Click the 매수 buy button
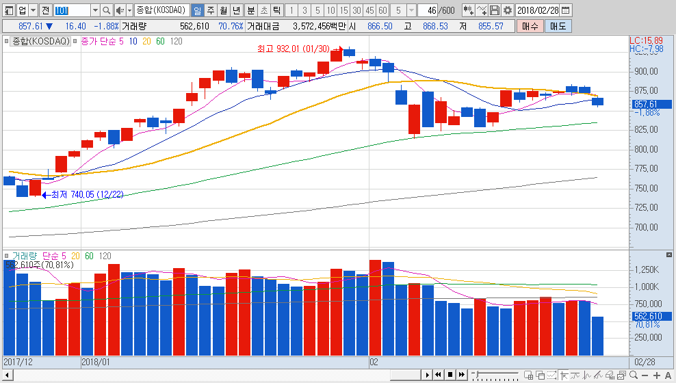This screenshot has height=383, width=676. 530,26
